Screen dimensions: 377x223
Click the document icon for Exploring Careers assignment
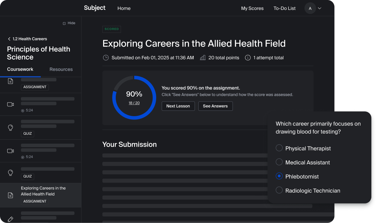coord(11,195)
